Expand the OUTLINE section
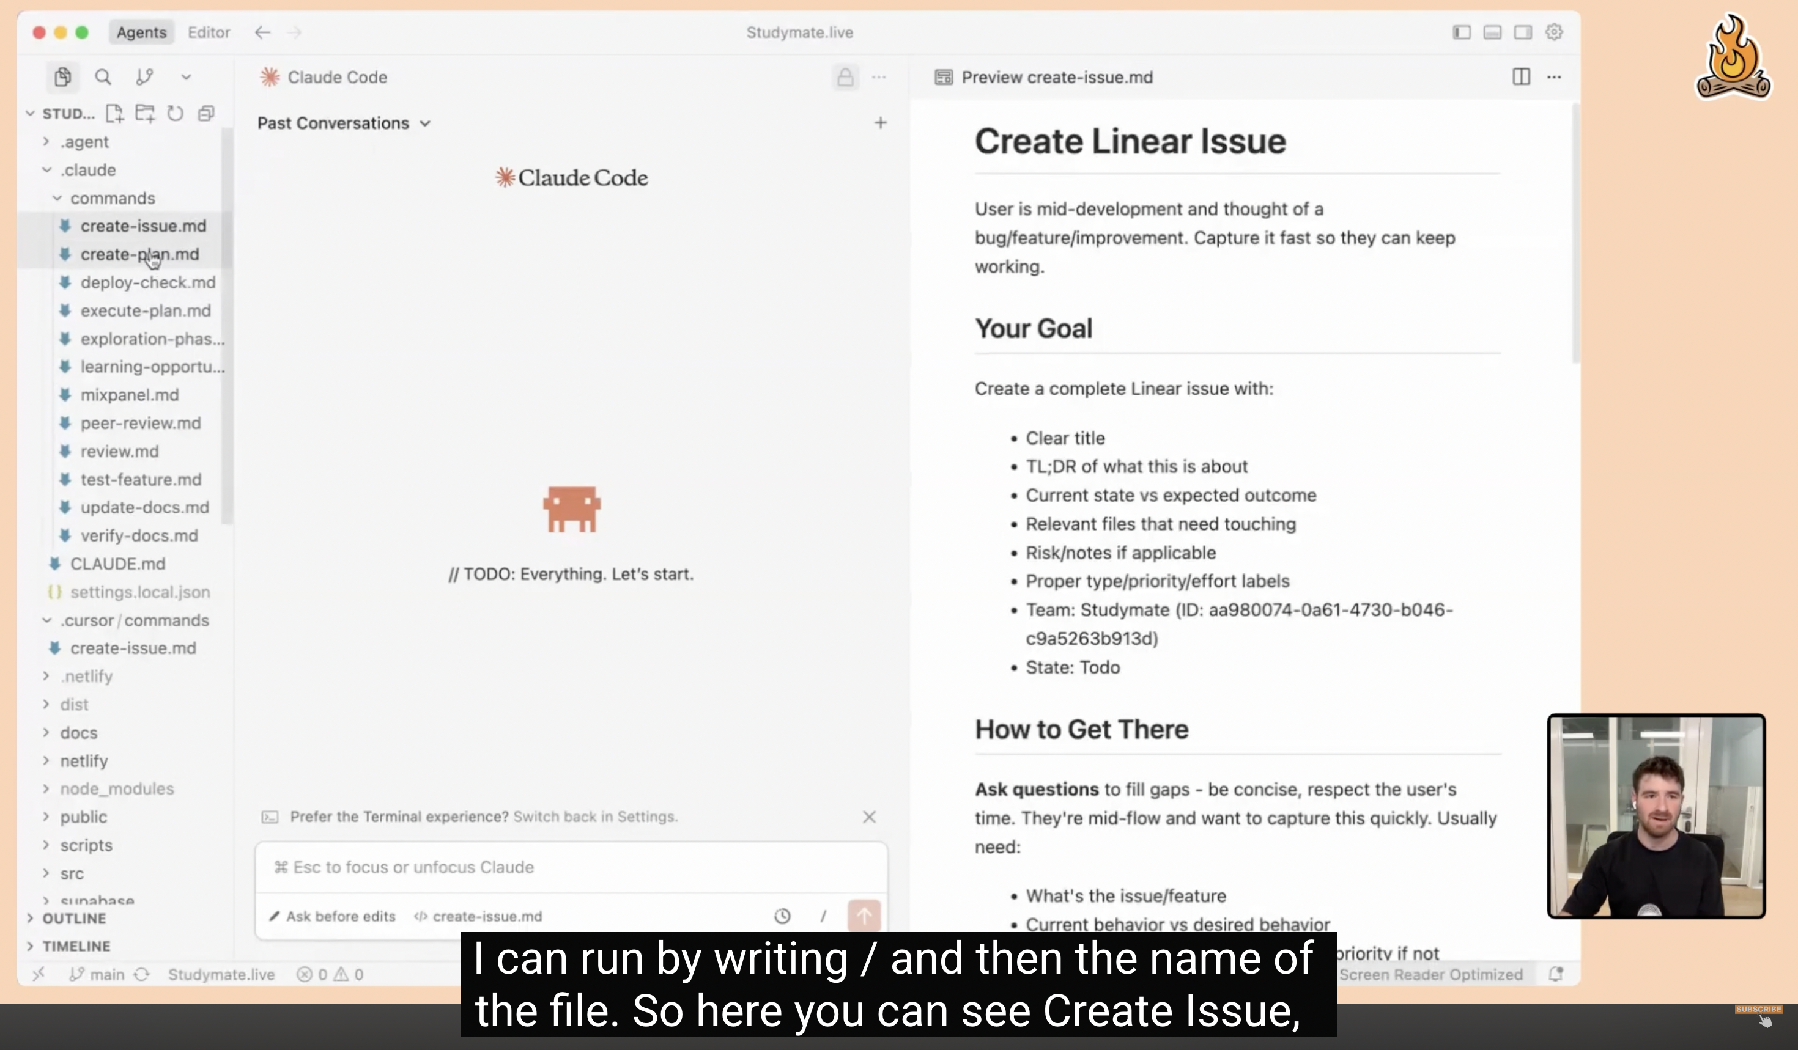The image size is (1798, 1050). point(73,918)
